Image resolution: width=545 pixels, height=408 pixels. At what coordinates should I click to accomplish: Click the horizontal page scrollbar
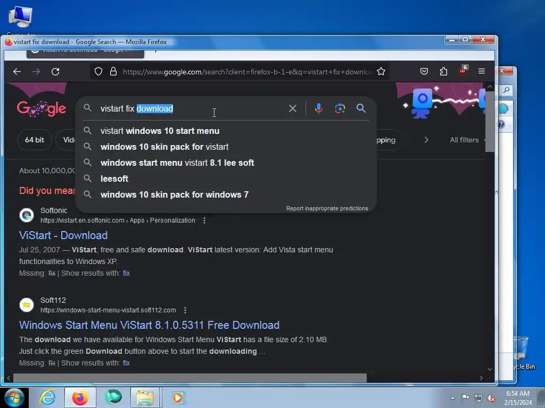(x=190, y=378)
